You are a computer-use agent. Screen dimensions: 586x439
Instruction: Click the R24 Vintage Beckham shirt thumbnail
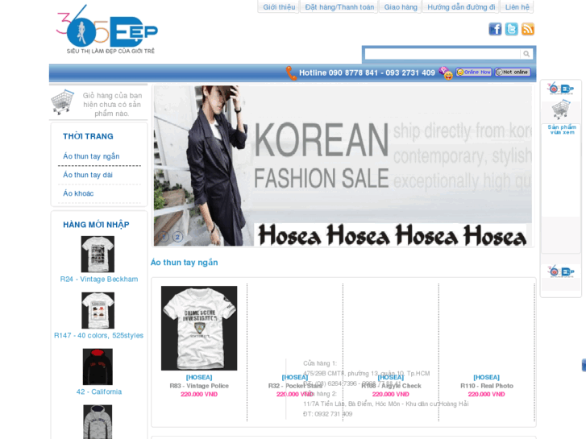98,254
